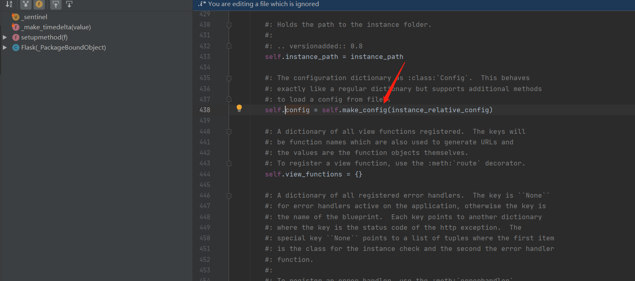Select _make_timedelta(value) in the Structure tree

point(56,27)
